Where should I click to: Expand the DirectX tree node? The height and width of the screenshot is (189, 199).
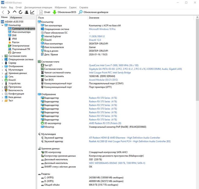click(x=2, y=80)
